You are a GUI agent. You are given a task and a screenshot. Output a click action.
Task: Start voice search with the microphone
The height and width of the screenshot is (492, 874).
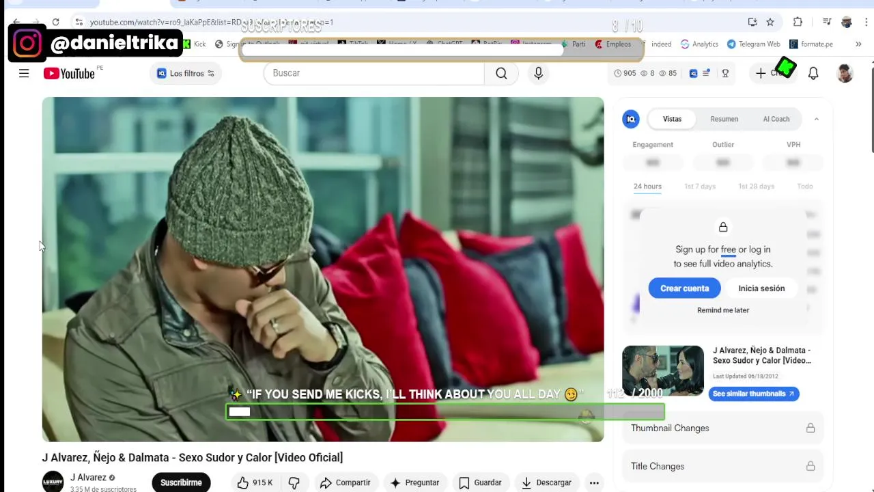click(x=539, y=73)
